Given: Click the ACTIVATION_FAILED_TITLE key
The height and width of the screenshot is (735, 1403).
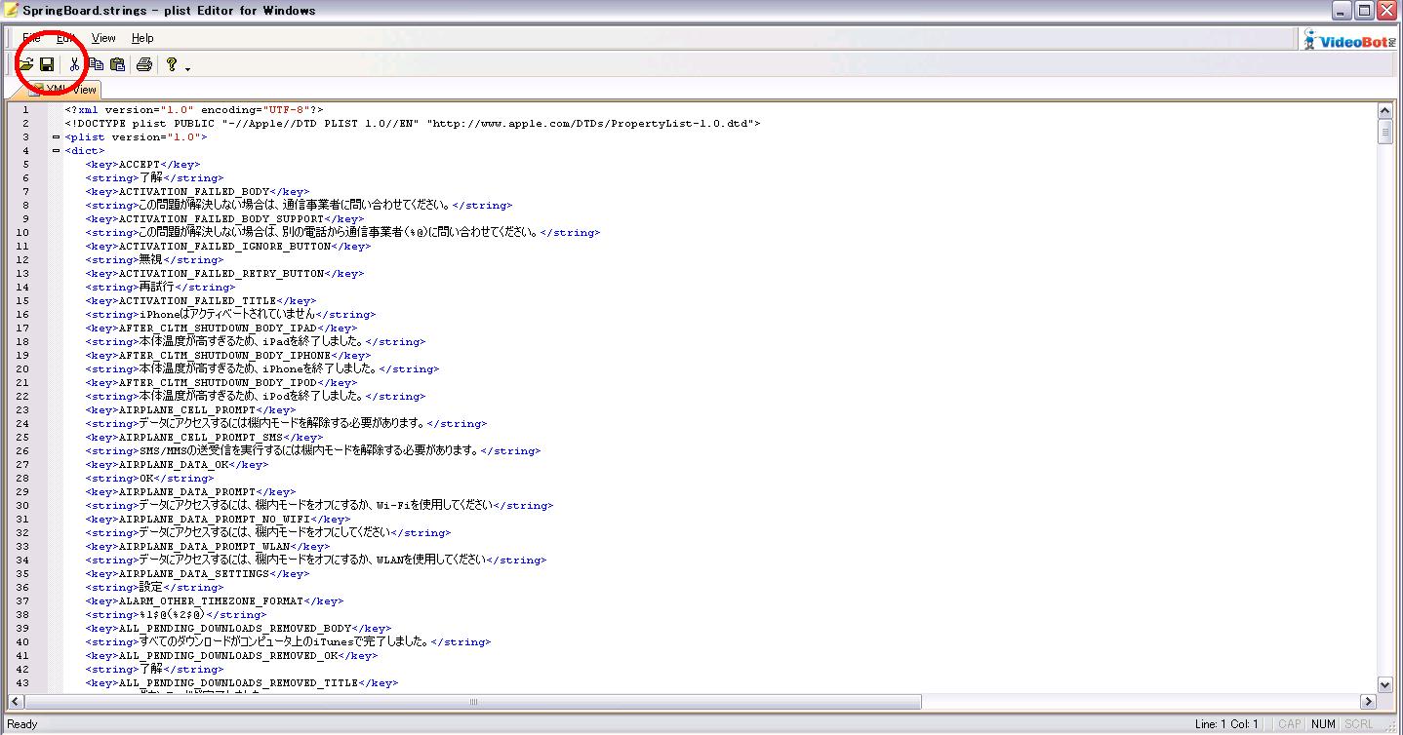Looking at the screenshot, I should point(200,301).
